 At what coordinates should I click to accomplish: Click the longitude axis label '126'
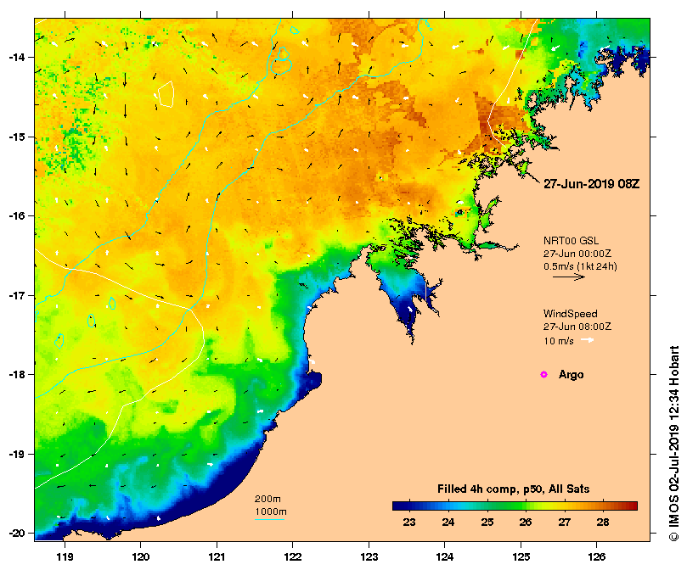[x=597, y=557]
